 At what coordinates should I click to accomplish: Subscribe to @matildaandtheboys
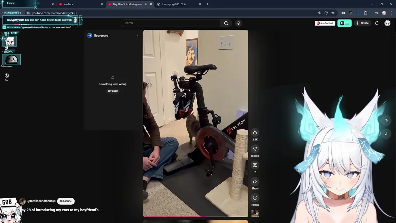(x=66, y=201)
